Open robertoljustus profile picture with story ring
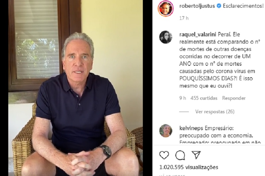Image resolution: width=265 pixels, height=176 pixels. click(166, 9)
